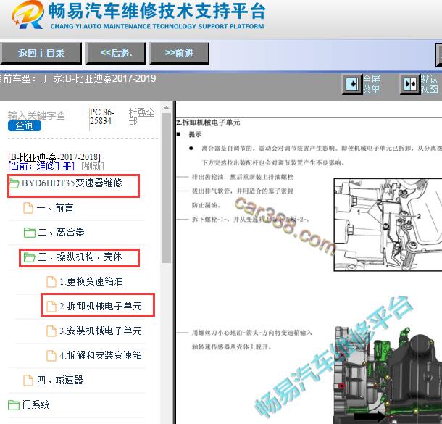This screenshot has height=424, width=442.
Task: Refresh the tree with 刷新 link
Action: point(93,166)
